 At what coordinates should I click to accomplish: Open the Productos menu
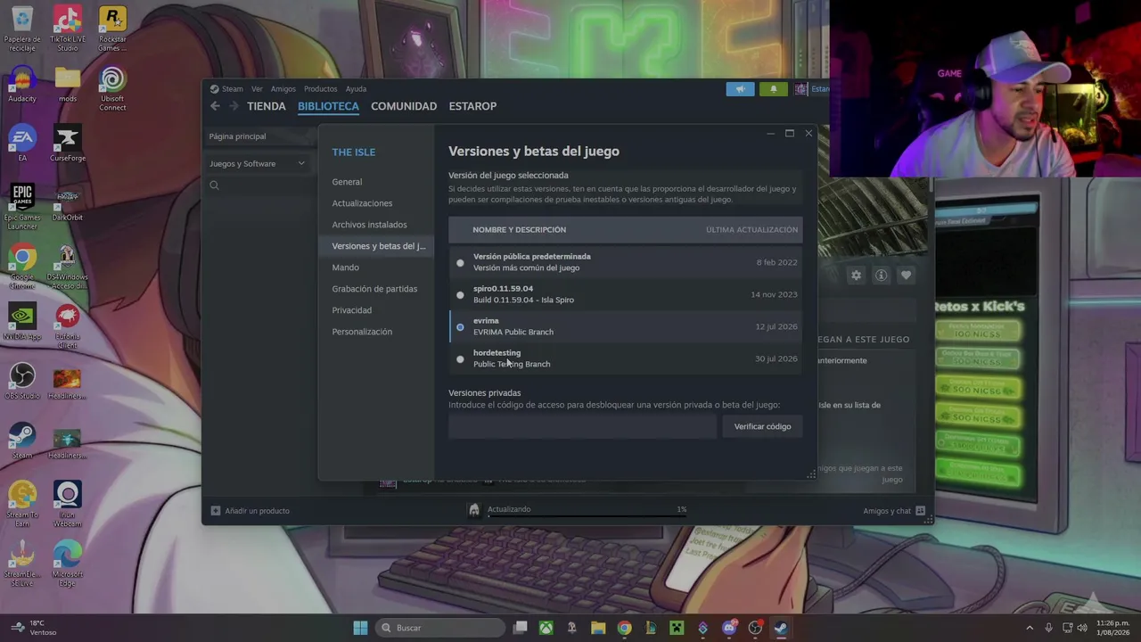[x=320, y=89]
